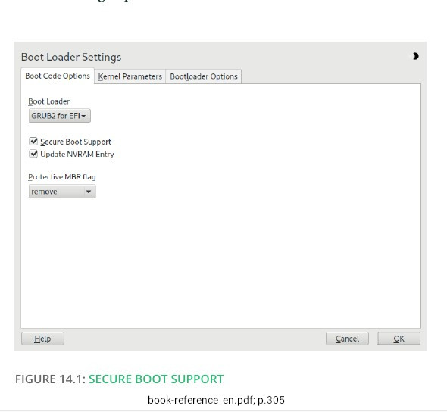Click the book-reference_en.pdf page reference
447x412 pixels.
[x=216, y=400]
